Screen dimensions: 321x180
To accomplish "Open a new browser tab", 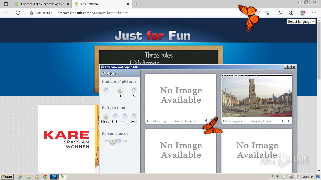I will 136,4.
